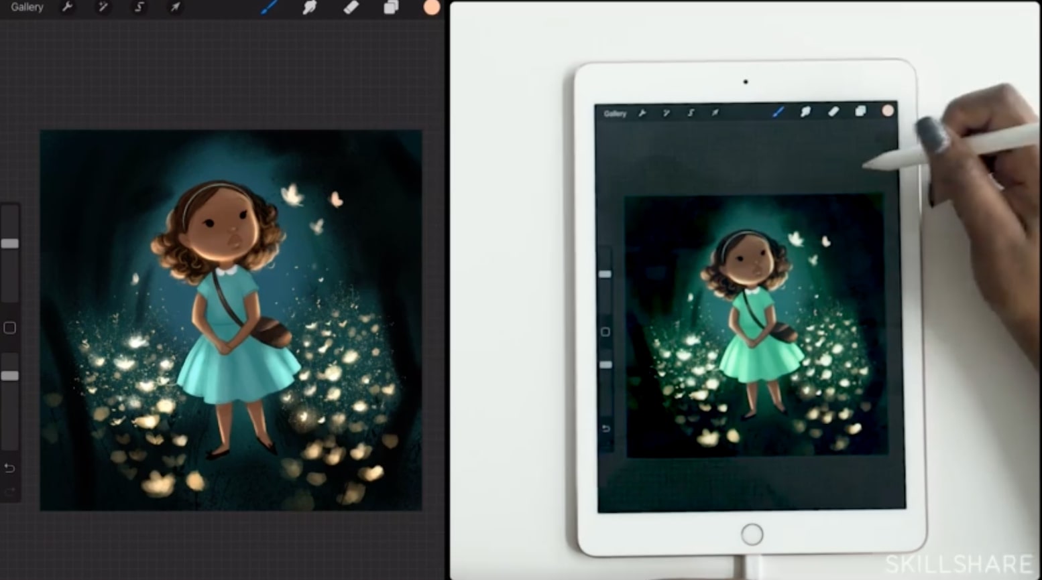Tap the sidebar modify square button
Screen dimensions: 1042x580
click(10, 328)
